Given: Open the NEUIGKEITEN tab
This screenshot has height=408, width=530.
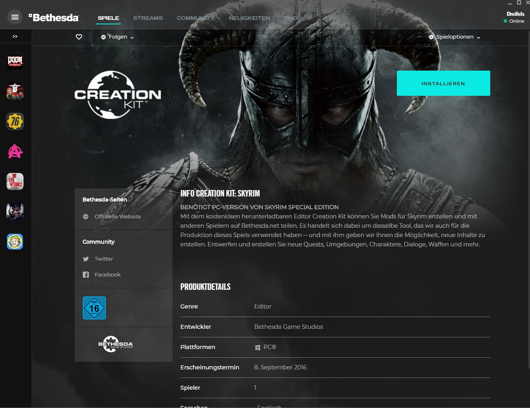Looking at the screenshot, I should [x=249, y=18].
